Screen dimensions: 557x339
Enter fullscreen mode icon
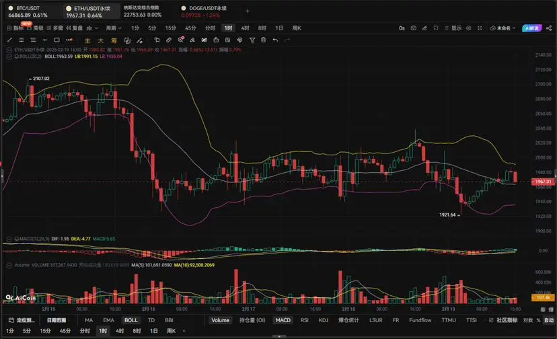pos(480,28)
